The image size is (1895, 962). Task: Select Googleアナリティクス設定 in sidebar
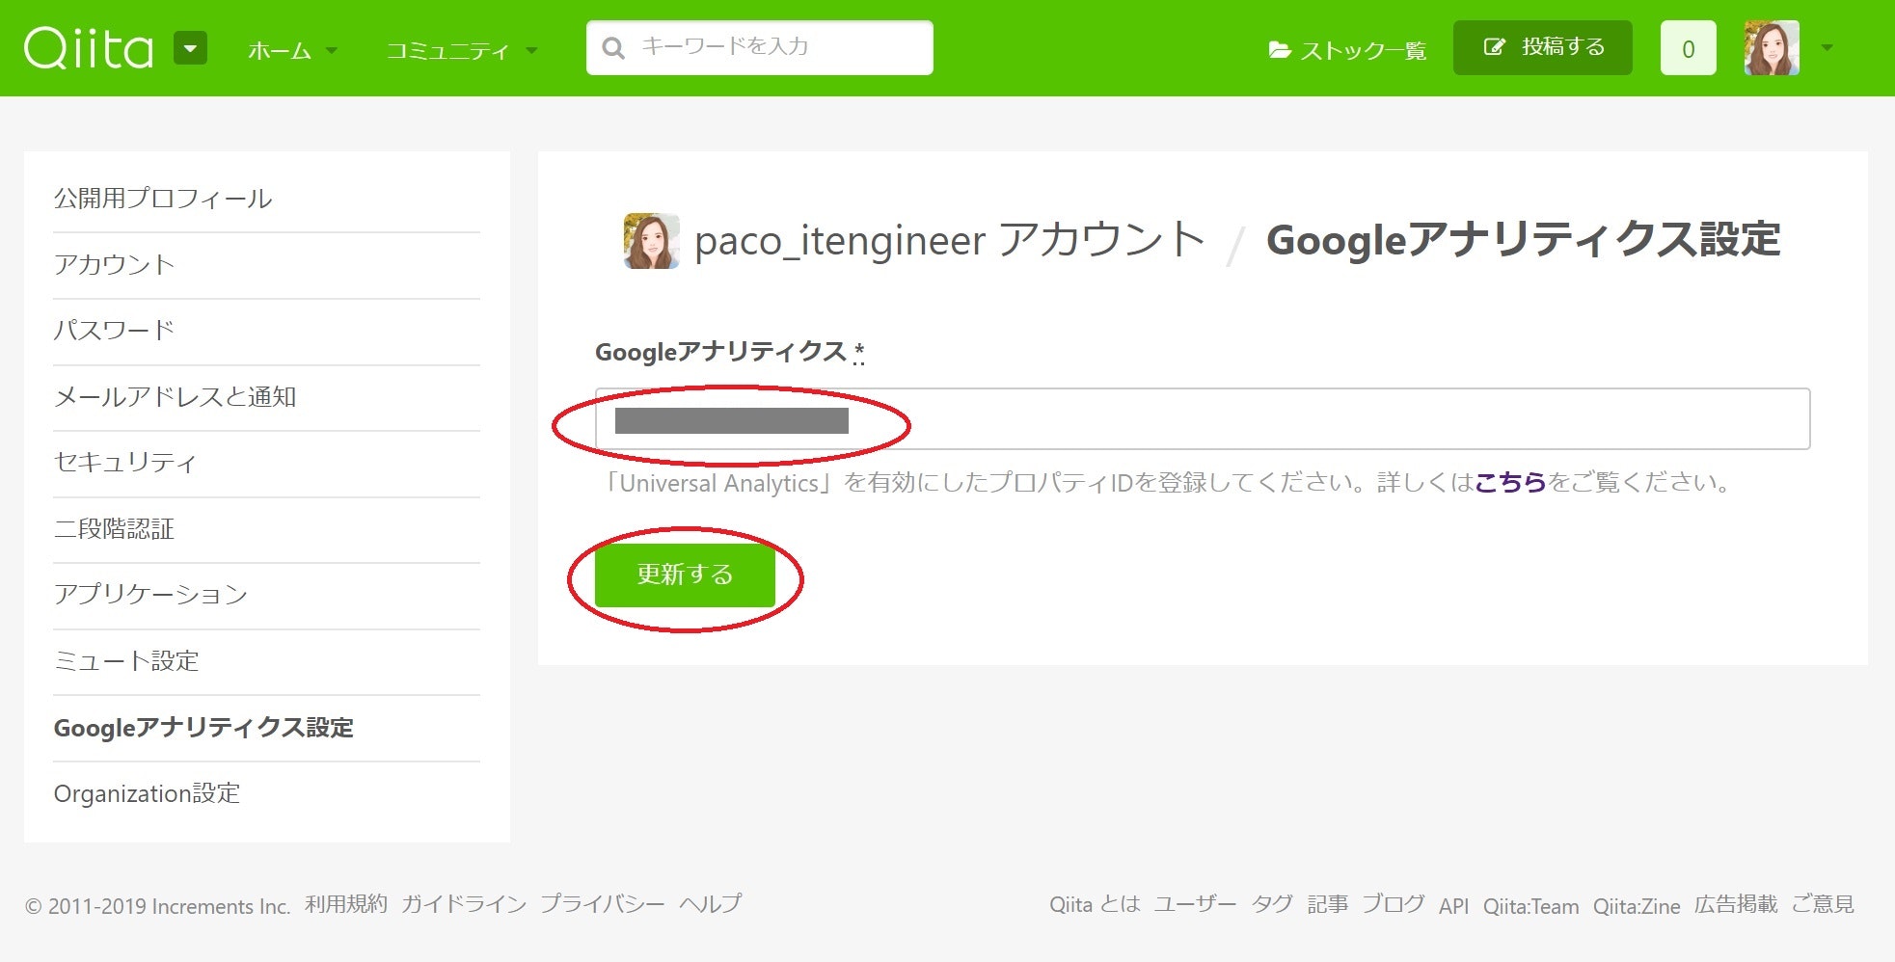[203, 728]
